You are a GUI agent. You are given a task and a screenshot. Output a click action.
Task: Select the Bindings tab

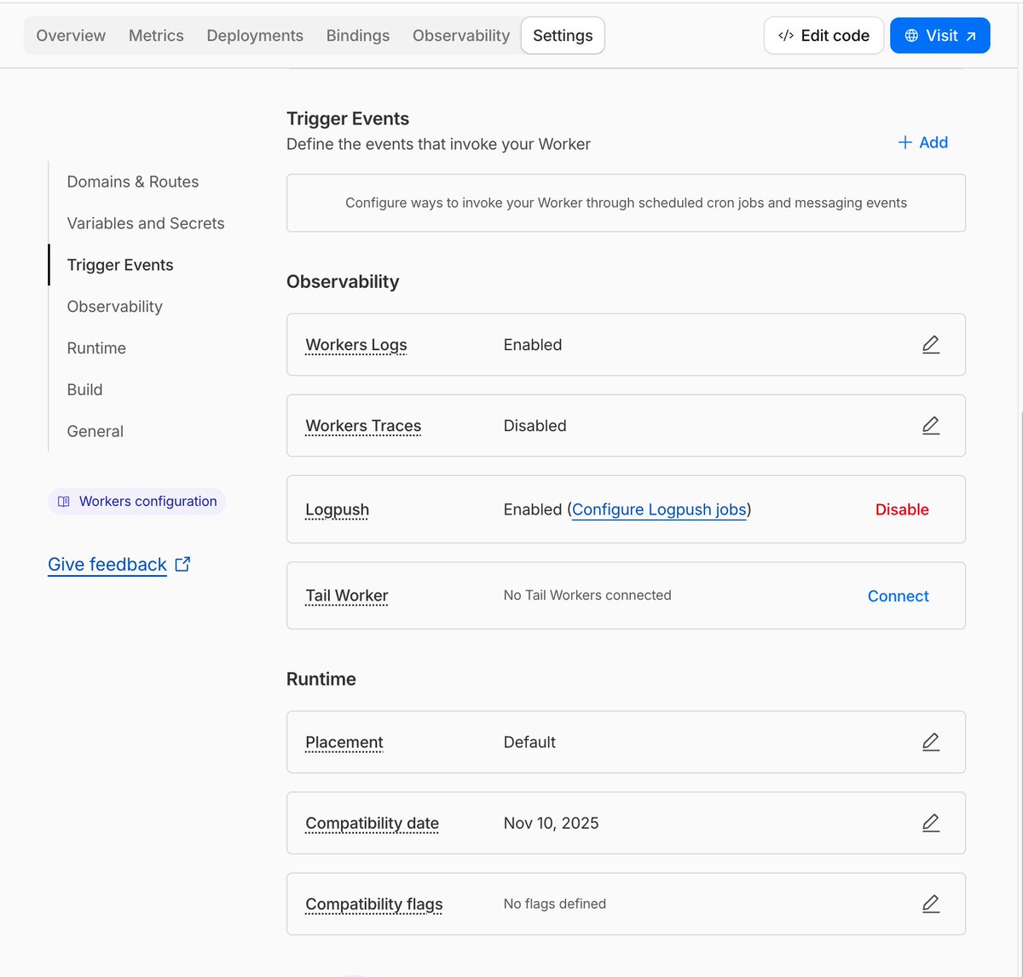point(358,36)
